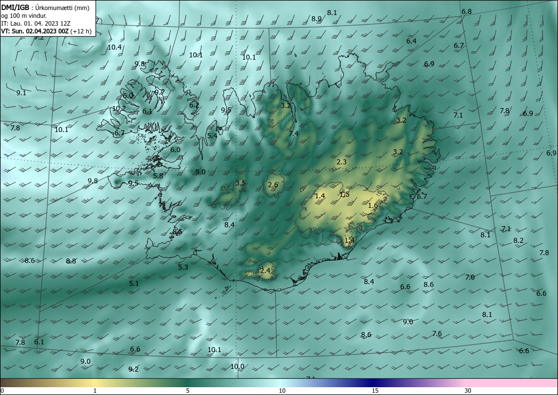The height and width of the screenshot is (395, 558).
Task: Click the '10.0' value on the map
Action: (x=237, y=367)
